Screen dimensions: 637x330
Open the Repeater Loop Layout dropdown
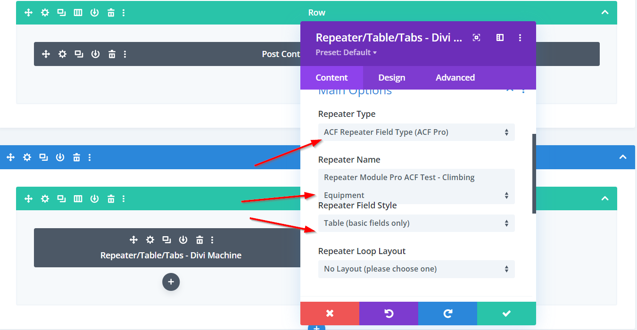(416, 269)
